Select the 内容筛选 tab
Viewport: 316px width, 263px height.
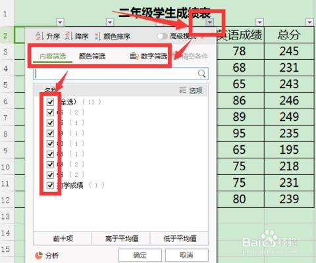[x=53, y=57]
